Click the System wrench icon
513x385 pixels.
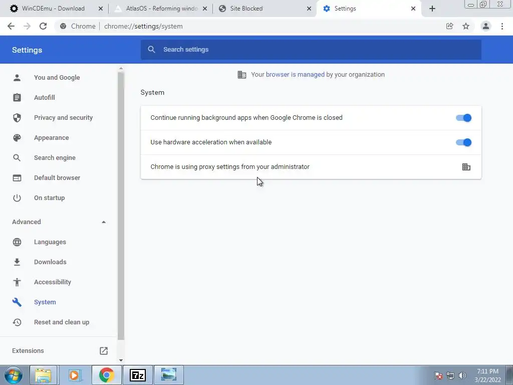coord(17,302)
